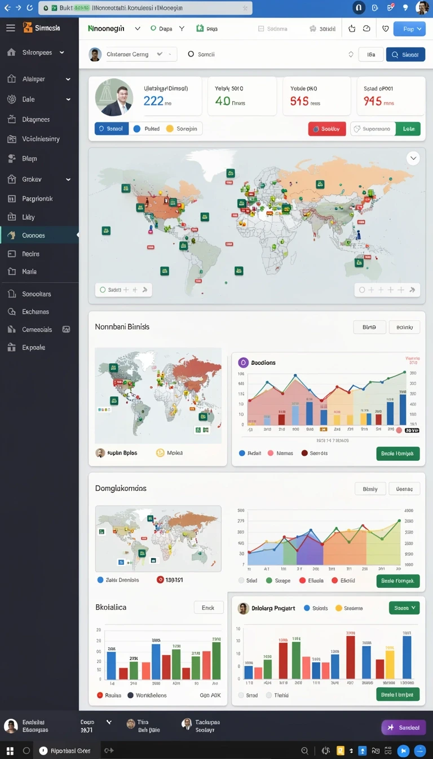Open the Clintamer Cerng dropdown
433x759 pixels.
[133, 54]
